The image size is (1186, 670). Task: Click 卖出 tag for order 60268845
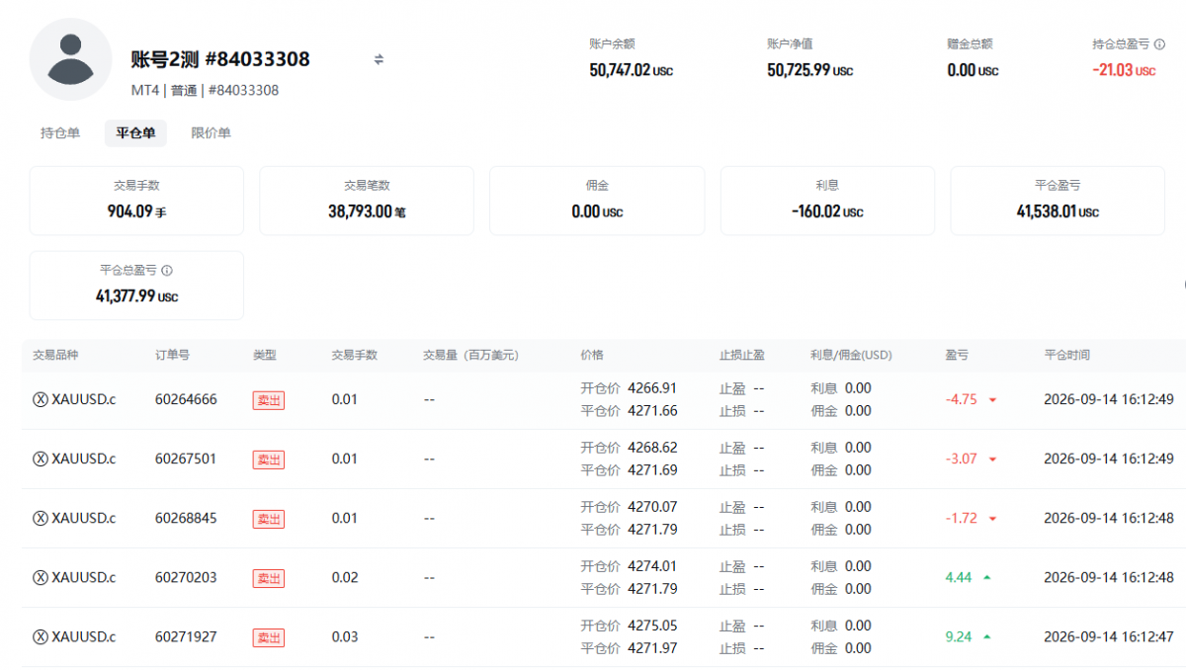point(269,519)
